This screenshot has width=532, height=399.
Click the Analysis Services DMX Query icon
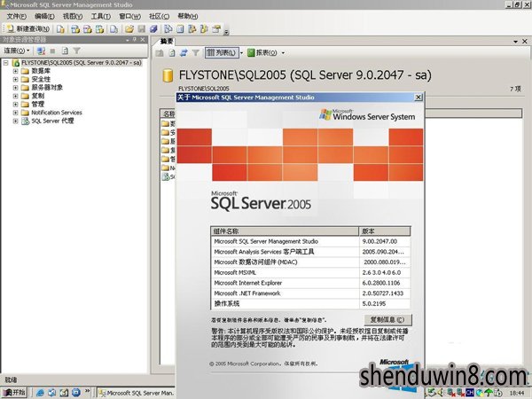(87, 29)
